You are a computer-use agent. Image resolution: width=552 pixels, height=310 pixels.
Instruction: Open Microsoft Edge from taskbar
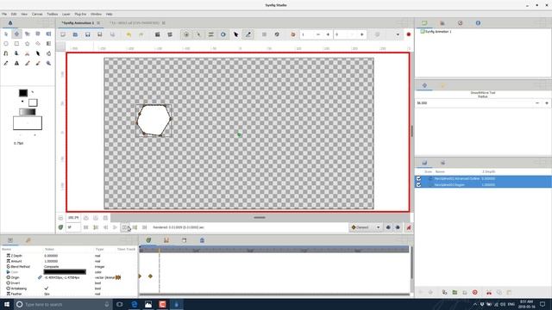click(x=135, y=304)
